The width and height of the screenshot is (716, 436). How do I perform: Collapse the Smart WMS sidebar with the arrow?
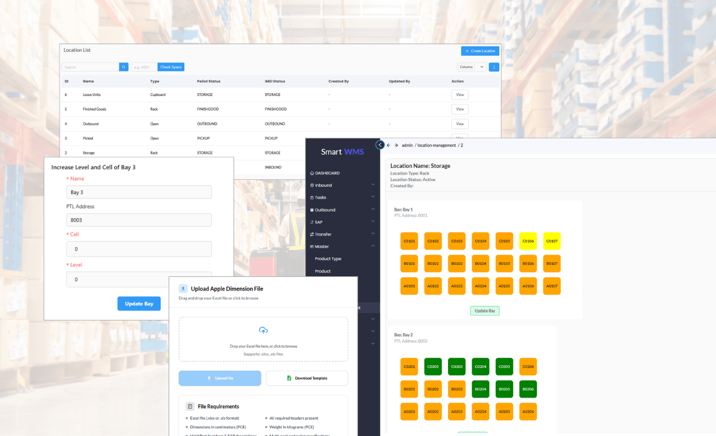[x=380, y=145]
